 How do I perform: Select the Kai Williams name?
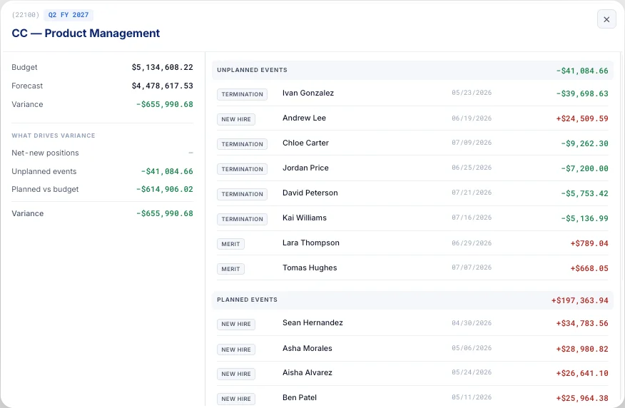[x=305, y=218]
